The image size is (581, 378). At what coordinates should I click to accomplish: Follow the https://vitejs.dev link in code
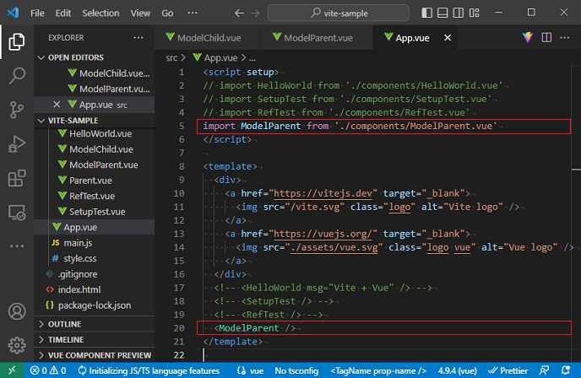point(323,193)
